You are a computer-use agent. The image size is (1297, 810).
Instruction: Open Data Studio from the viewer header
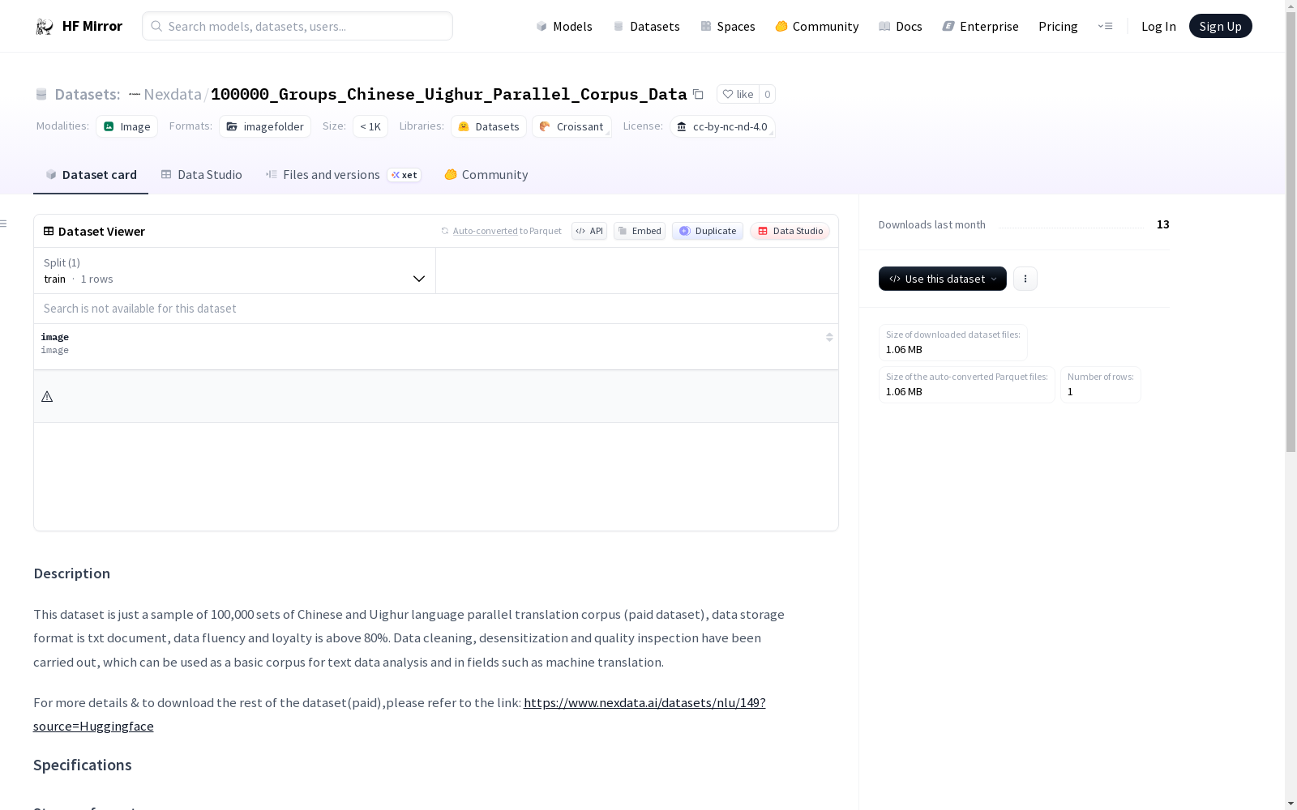click(790, 231)
